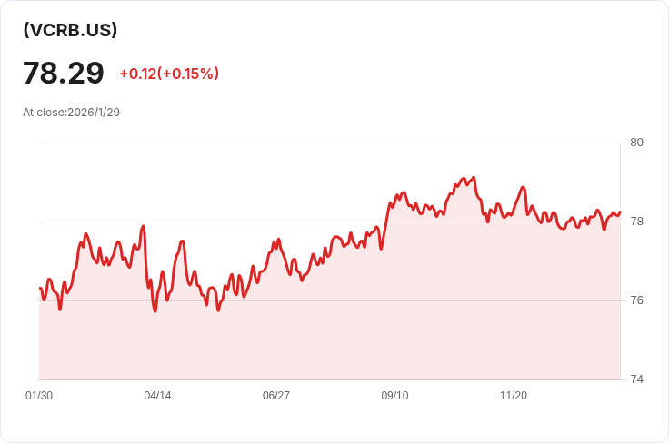
Task: Click the vertical axis line on the chart's right
Action: (620, 272)
